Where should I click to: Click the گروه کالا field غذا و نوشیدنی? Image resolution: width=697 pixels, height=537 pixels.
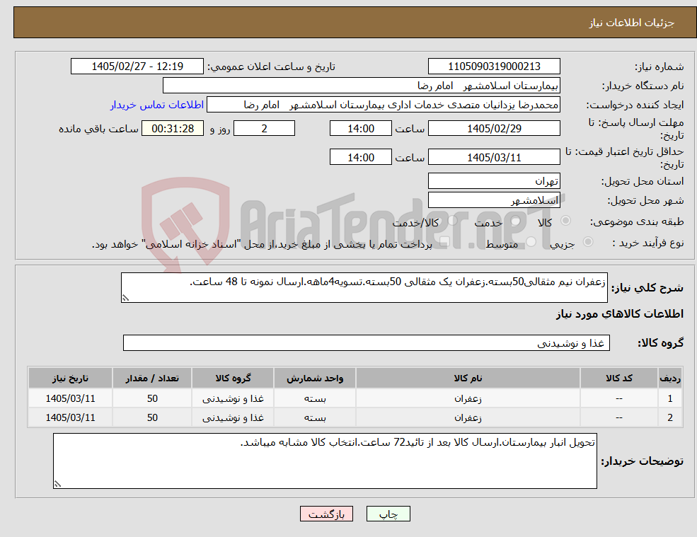tap(367, 342)
